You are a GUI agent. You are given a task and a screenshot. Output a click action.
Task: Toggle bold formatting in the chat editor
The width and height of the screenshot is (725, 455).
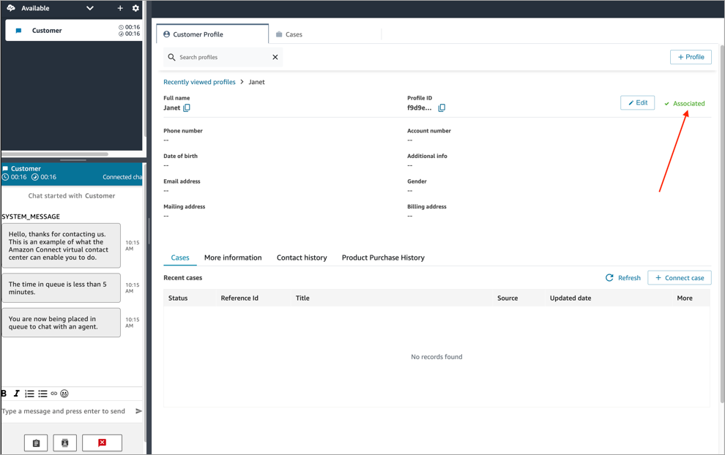(x=4, y=394)
